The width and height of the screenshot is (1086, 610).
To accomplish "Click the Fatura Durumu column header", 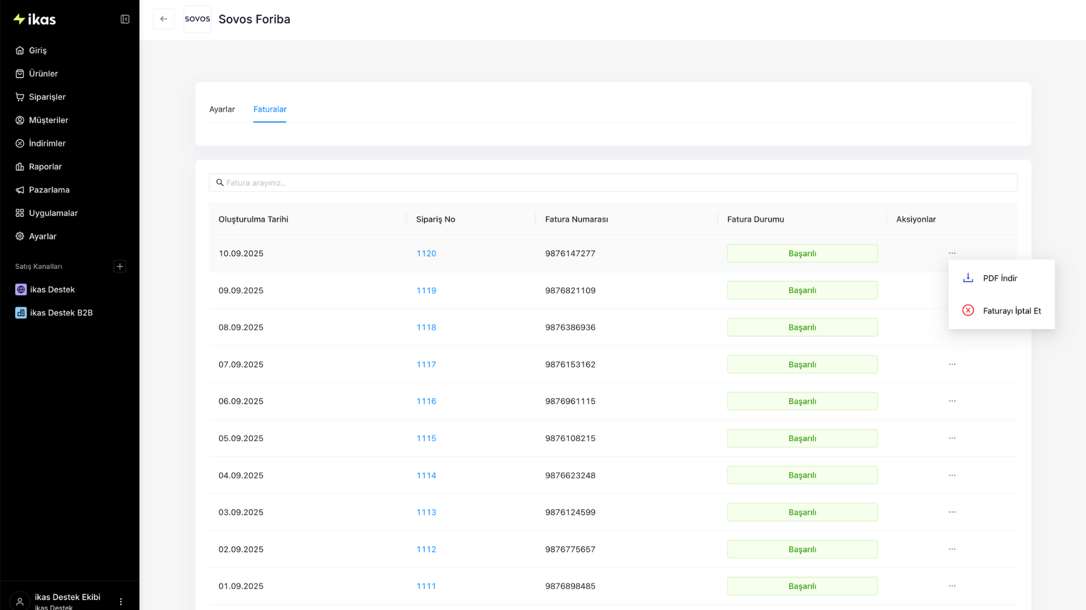I will tap(756, 219).
